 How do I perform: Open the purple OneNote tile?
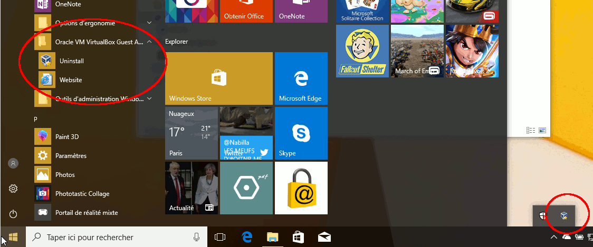pos(301,11)
